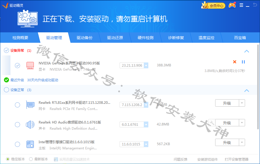260x164 pixels.
Task: Collapse the 设备正常 section
Action: click(x=246, y=91)
